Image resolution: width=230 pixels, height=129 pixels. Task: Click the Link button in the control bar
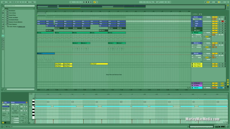[4, 2]
